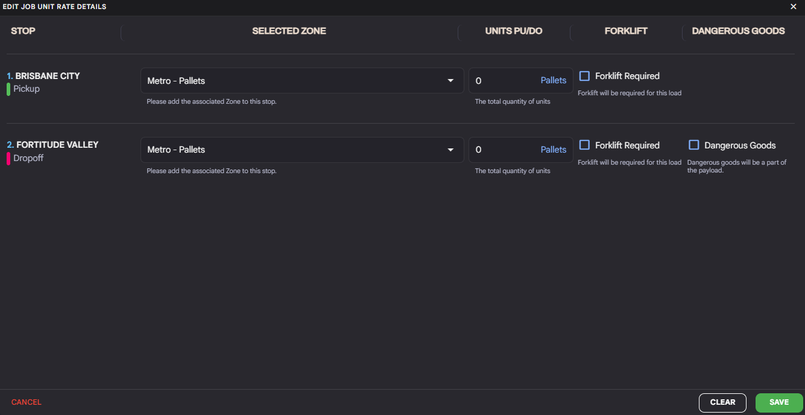Screen dimensions: 805x415
Task: Enable Forklift Required for Fortitude Valley dropoff
Action: pyautogui.click(x=584, y=145)
